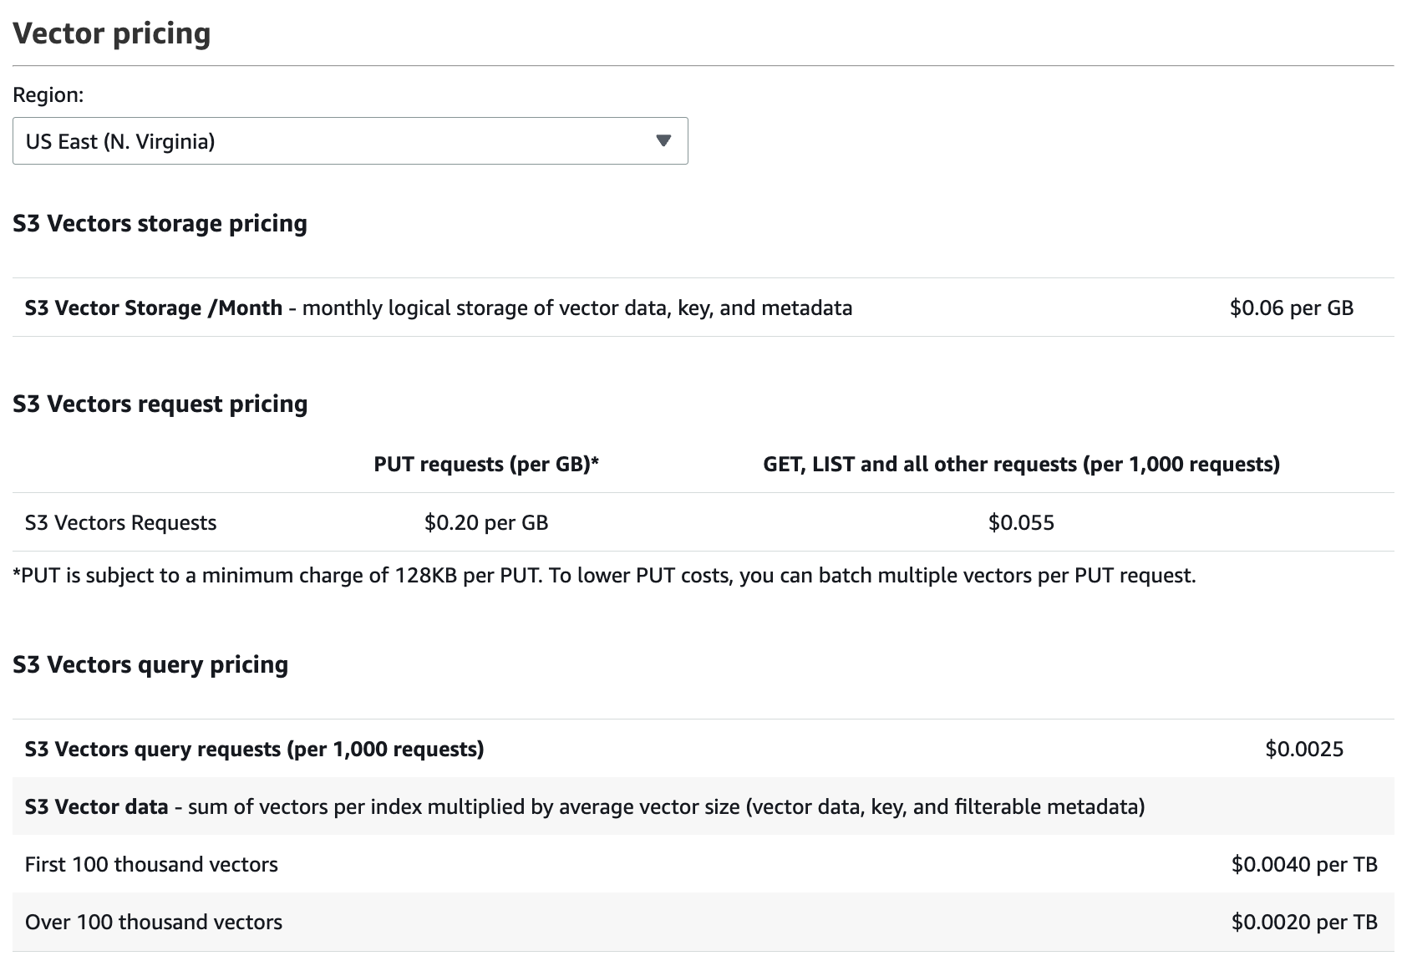Click the Region label above the dropdown
Viewport: 1407px width, 961px height.
[x=48, y=95]
